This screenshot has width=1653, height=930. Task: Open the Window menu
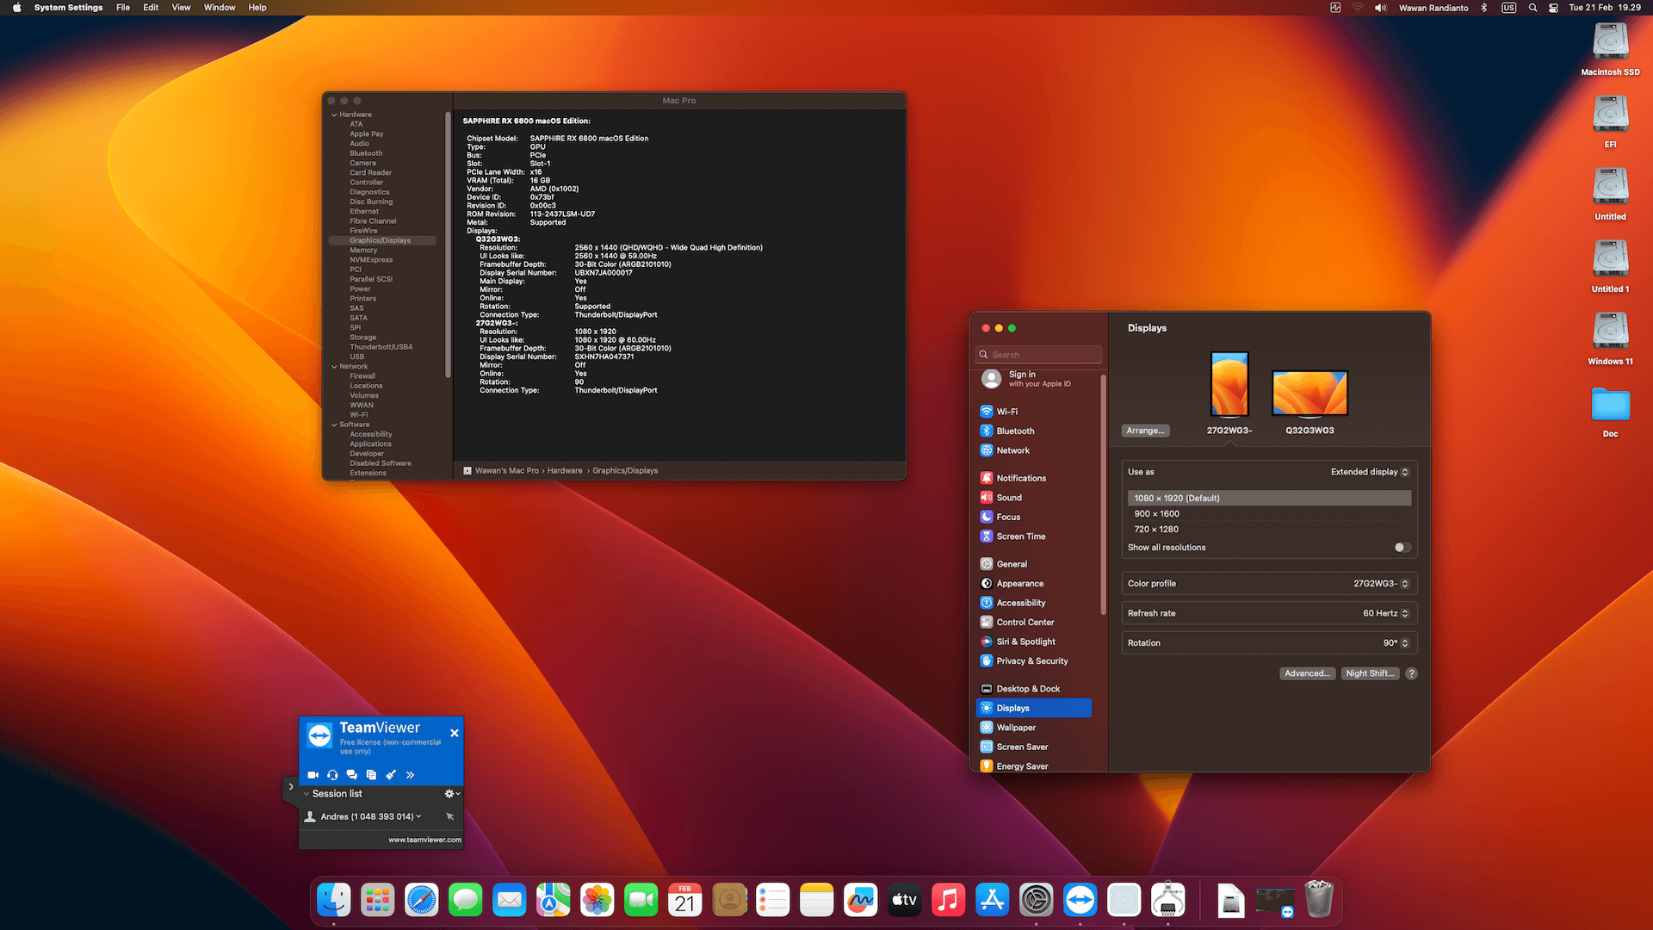[x=220, y=8]
